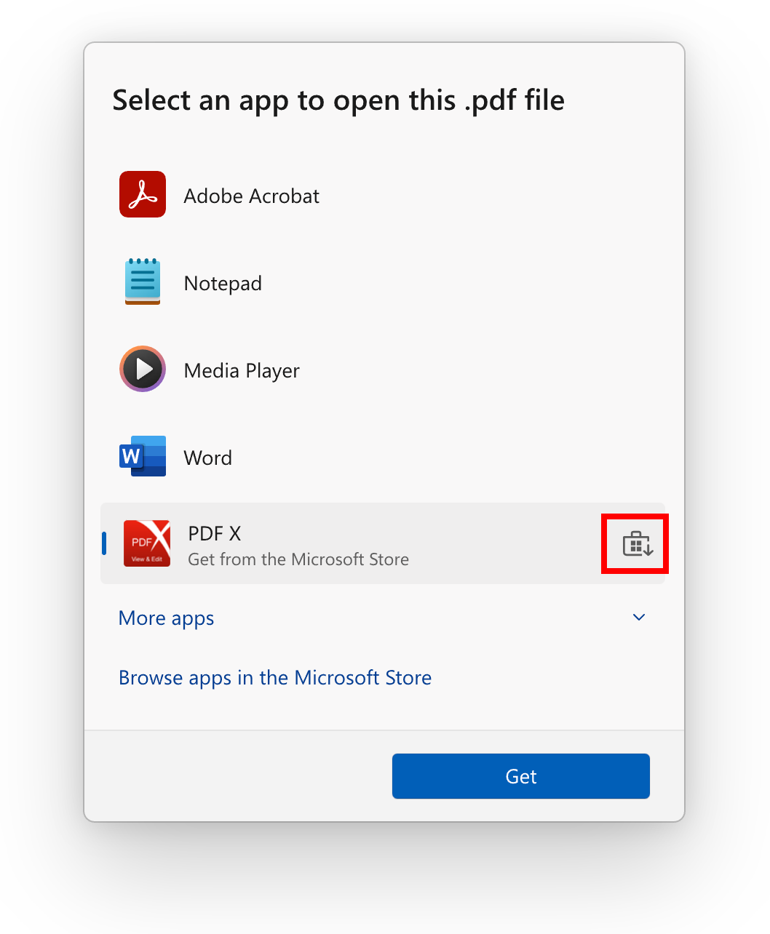Image resolution: width=770 pixels, height=934 pixels.
Task: Click the Get from the Microsoft Store text
Action: 298,559
